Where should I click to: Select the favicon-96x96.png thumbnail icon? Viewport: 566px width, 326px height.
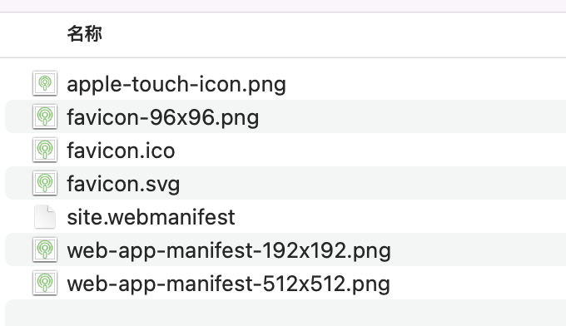coord(45,116)
